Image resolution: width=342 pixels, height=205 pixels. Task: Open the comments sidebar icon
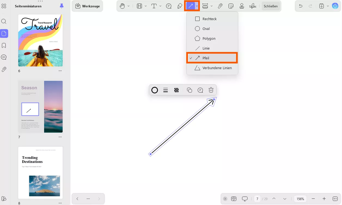click(x=4, y=57)
